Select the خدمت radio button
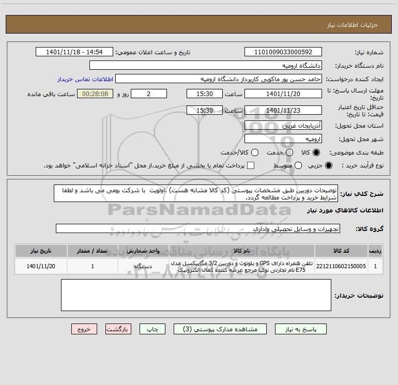Viewport: 398px width, 385px height. (289, 152)
